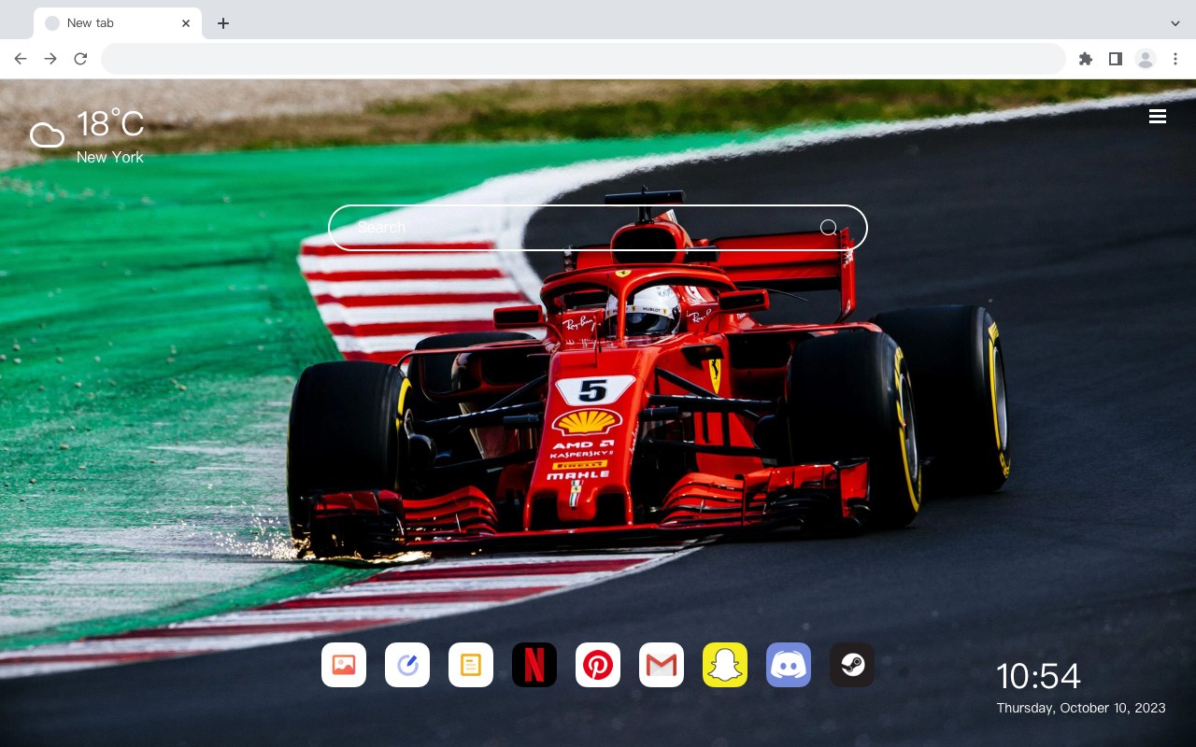Close the New tab tab
1196x747 pixels.
[186, 23]
